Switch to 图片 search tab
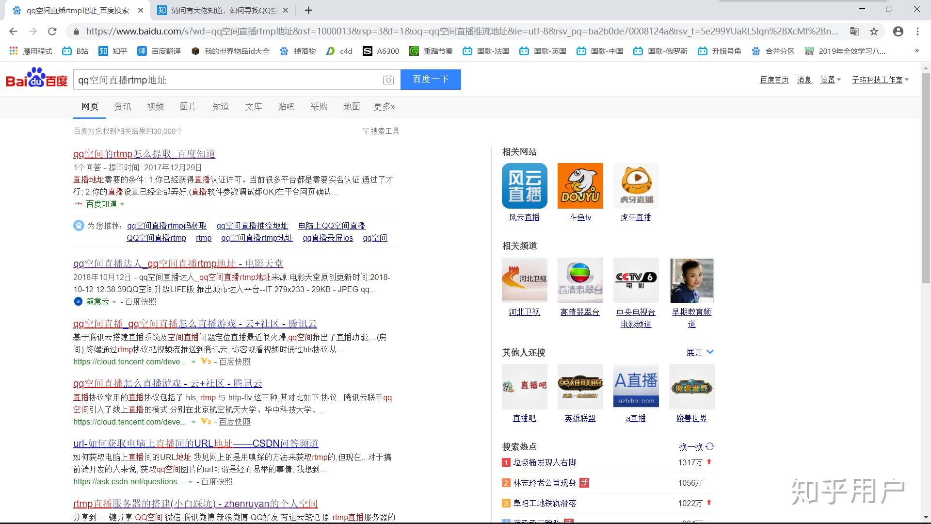The image size is (931, 524). click(x=188, y=107)
